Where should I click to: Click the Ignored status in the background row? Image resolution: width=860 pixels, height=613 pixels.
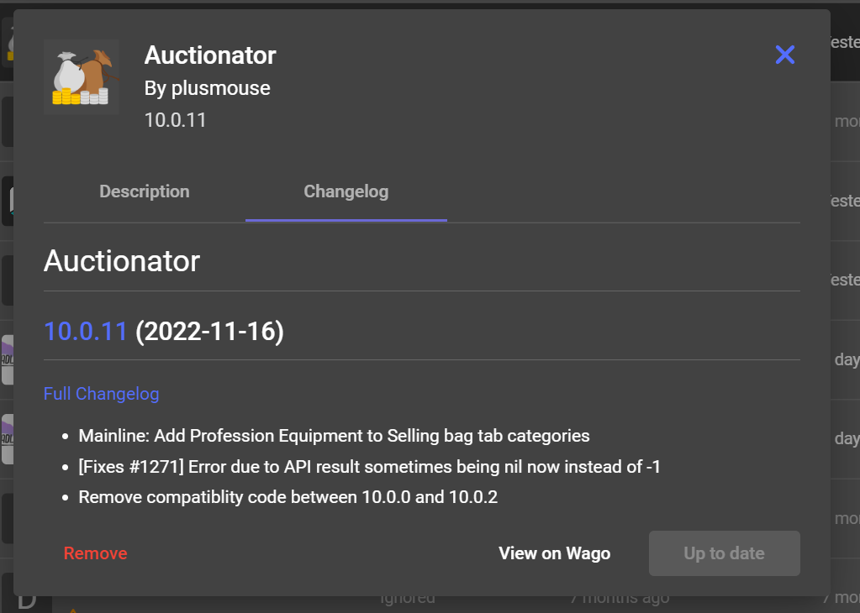pos(407,597)
